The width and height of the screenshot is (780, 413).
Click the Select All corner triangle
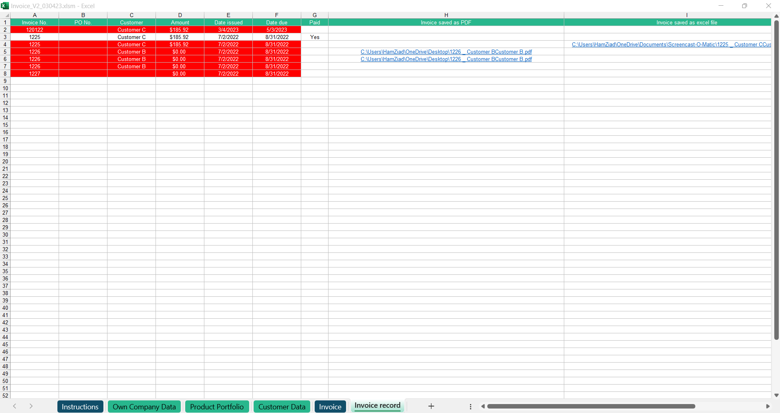tap(7, 15)
